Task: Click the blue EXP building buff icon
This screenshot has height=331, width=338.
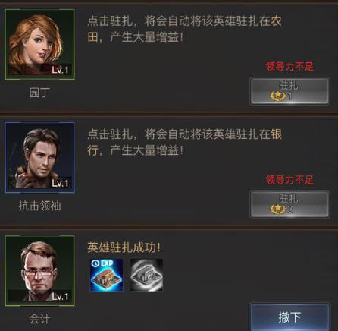Action: 107,275
